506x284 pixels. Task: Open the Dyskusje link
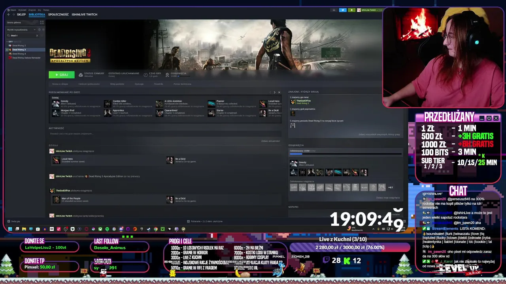(139, 84)
